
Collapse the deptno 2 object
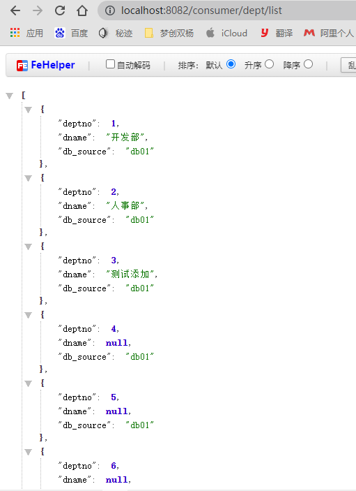pyautogui.click(x=29, y=178)
